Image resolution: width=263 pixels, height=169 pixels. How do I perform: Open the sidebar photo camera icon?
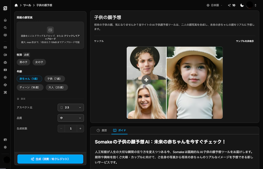click(x=5, y=62)
